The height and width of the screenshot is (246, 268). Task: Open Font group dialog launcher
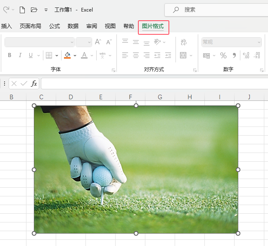click(x=114, y=70)
